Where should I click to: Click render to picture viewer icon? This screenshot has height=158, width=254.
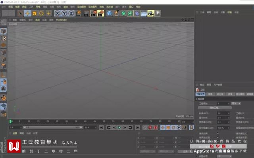[94, 13]
